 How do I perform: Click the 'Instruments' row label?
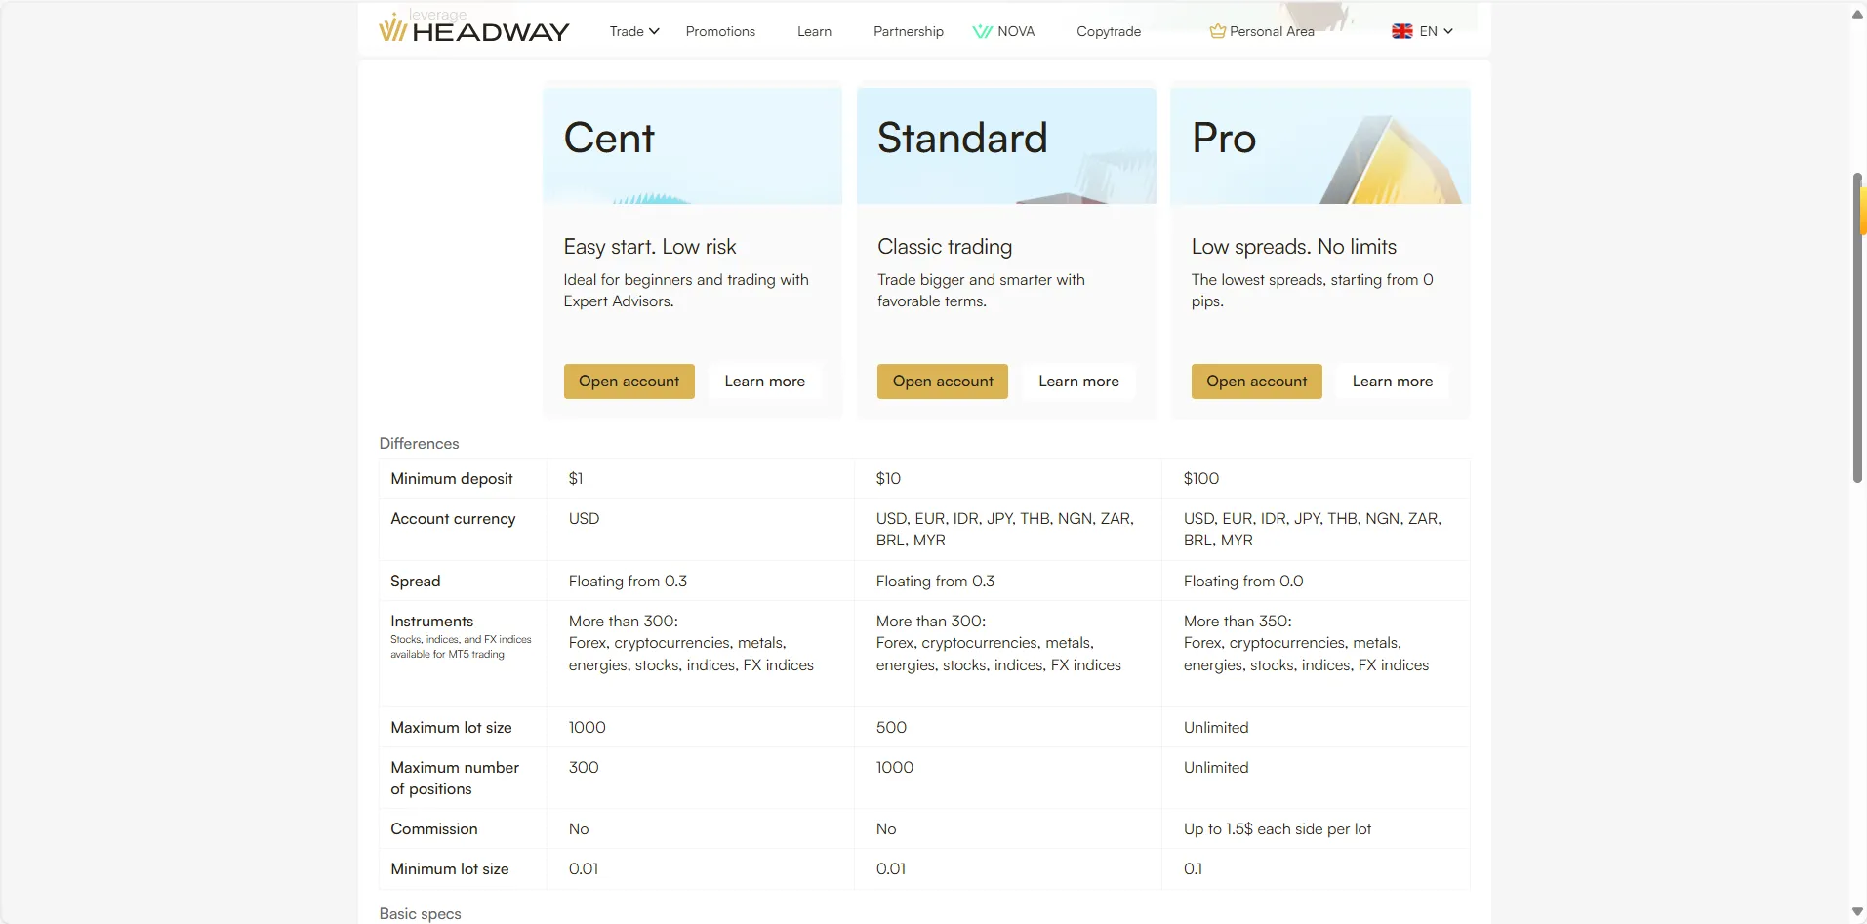point(431,621)
